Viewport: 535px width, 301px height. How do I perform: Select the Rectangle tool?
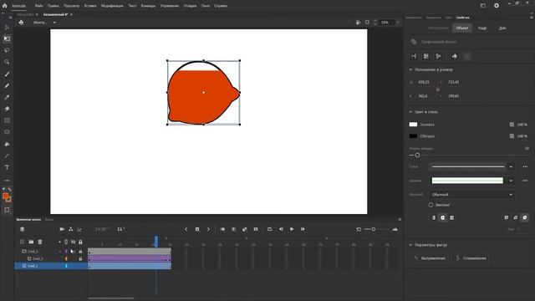7,120
